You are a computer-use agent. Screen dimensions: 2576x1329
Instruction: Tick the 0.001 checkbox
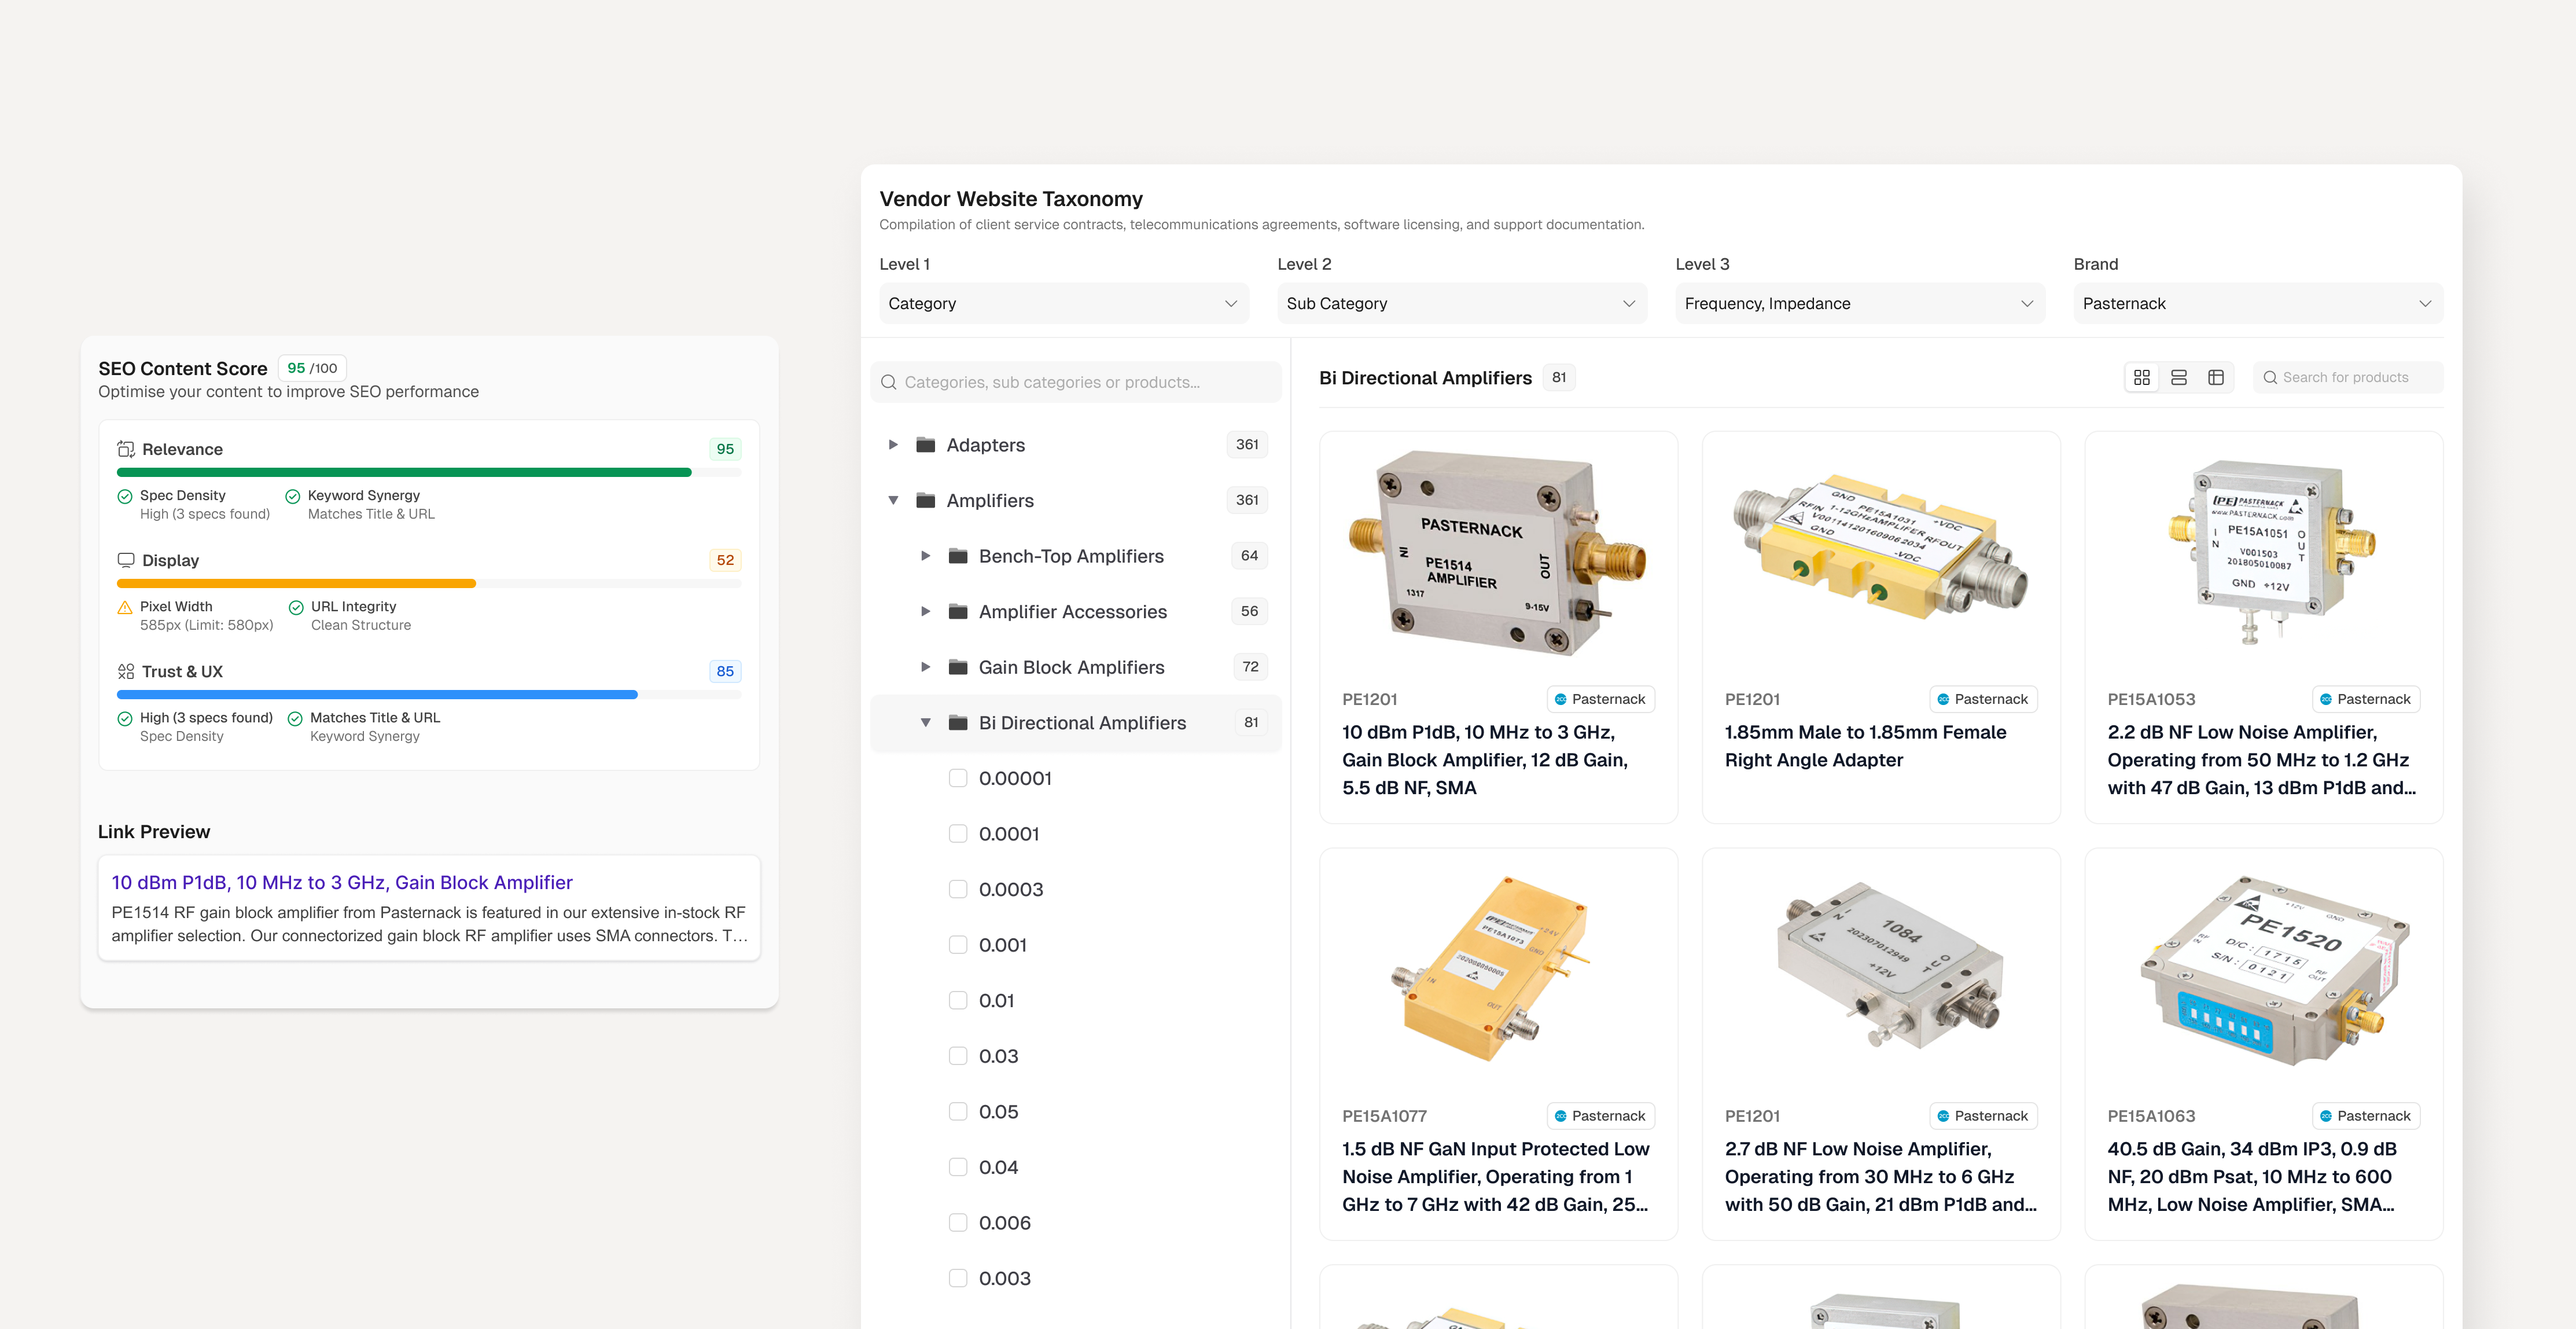pyautogui.click(x=958, y=944)
